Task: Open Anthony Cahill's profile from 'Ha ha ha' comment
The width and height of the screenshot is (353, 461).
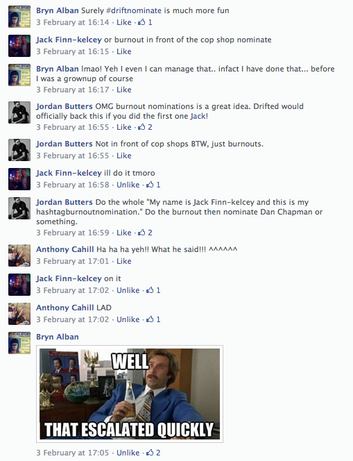Action: click(65, 249)
